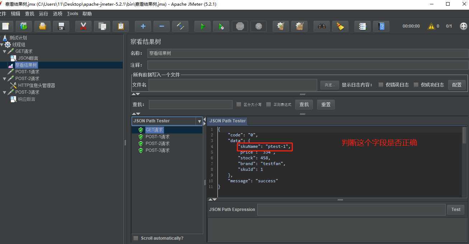This screenshot has width=469, height=244.
Task: Click the Cut scissors icon
Action: pos(83,26)
